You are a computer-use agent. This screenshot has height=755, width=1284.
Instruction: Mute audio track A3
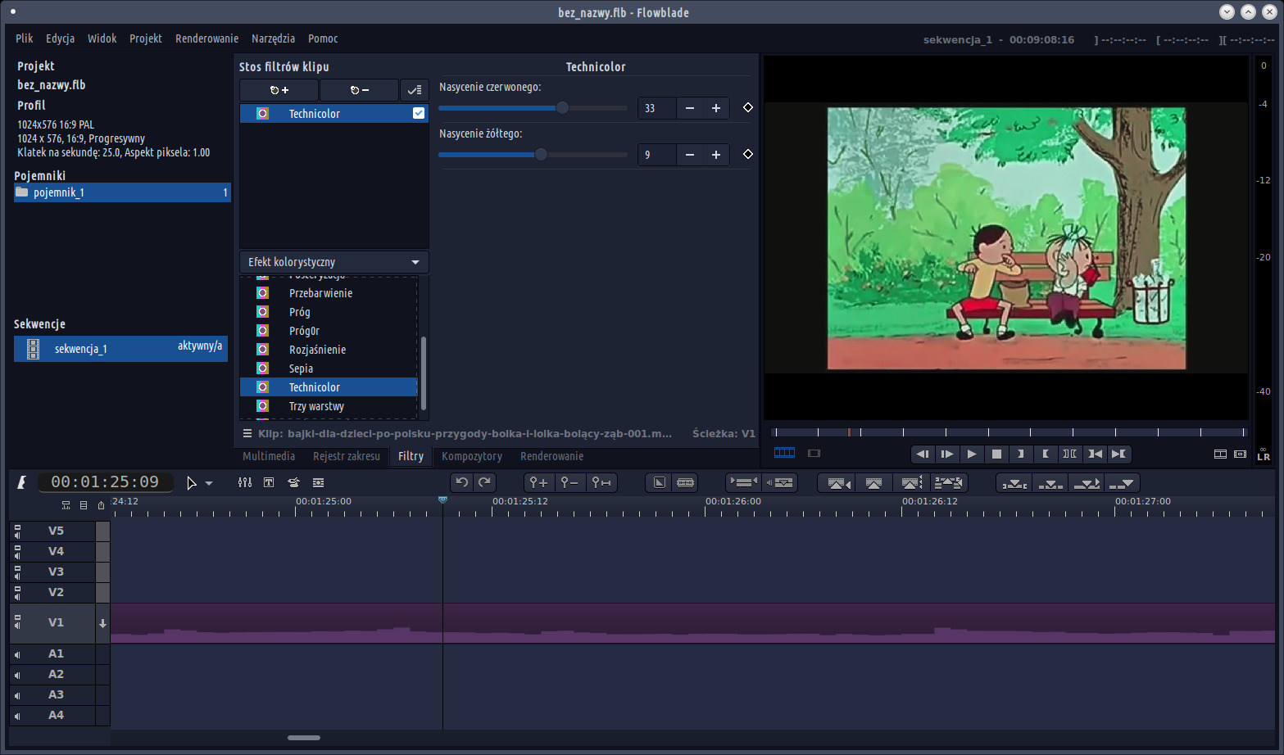18,695
